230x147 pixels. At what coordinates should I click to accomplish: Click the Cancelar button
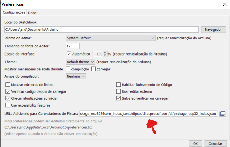[x=215, y=144]
